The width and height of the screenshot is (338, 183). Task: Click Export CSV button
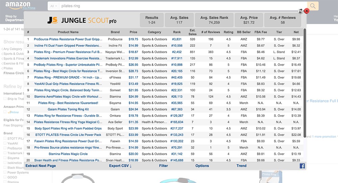120,166
